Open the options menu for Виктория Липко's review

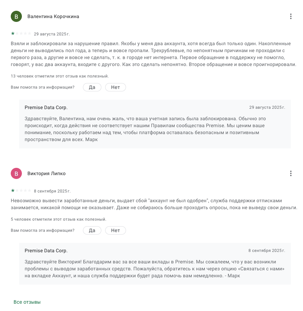click(291, 173)
